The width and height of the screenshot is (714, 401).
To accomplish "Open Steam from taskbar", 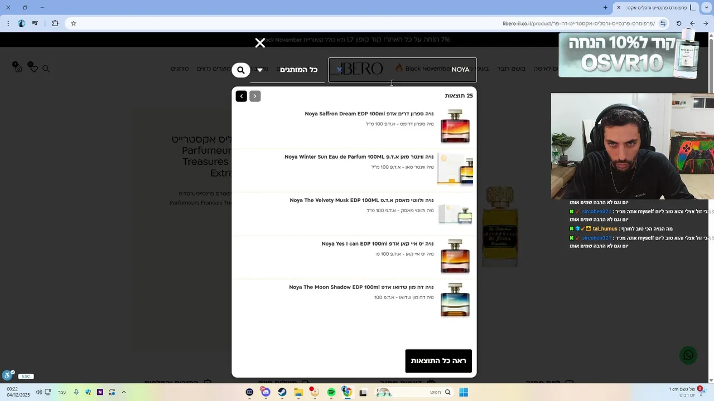I will coord(282,392).
